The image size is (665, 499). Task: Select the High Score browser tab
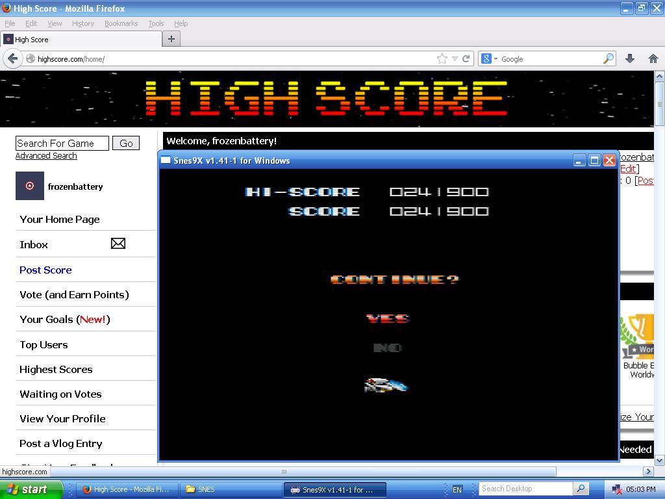81,40
